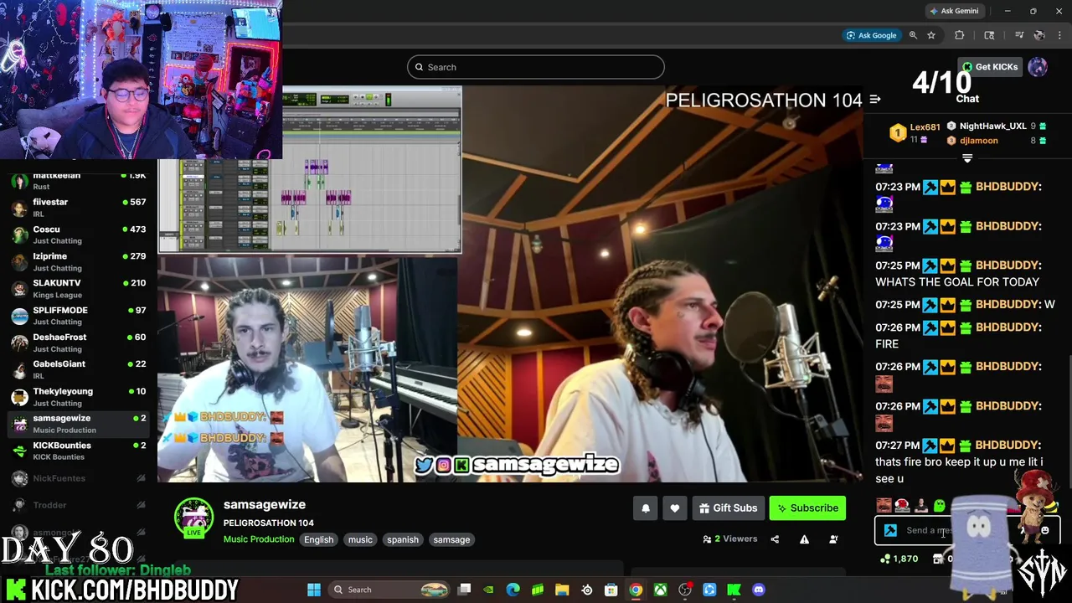Open Thekyleyoung channel in sidebar
This screenshot has width=1072, height=603.
click(79, 397)
